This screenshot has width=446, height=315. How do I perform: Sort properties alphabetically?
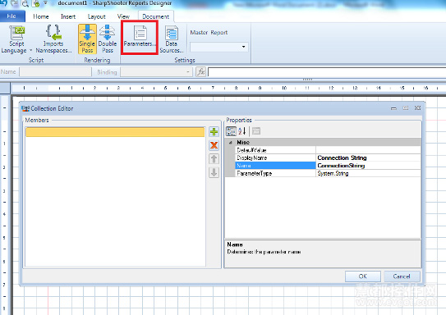(x=242, y=131)
